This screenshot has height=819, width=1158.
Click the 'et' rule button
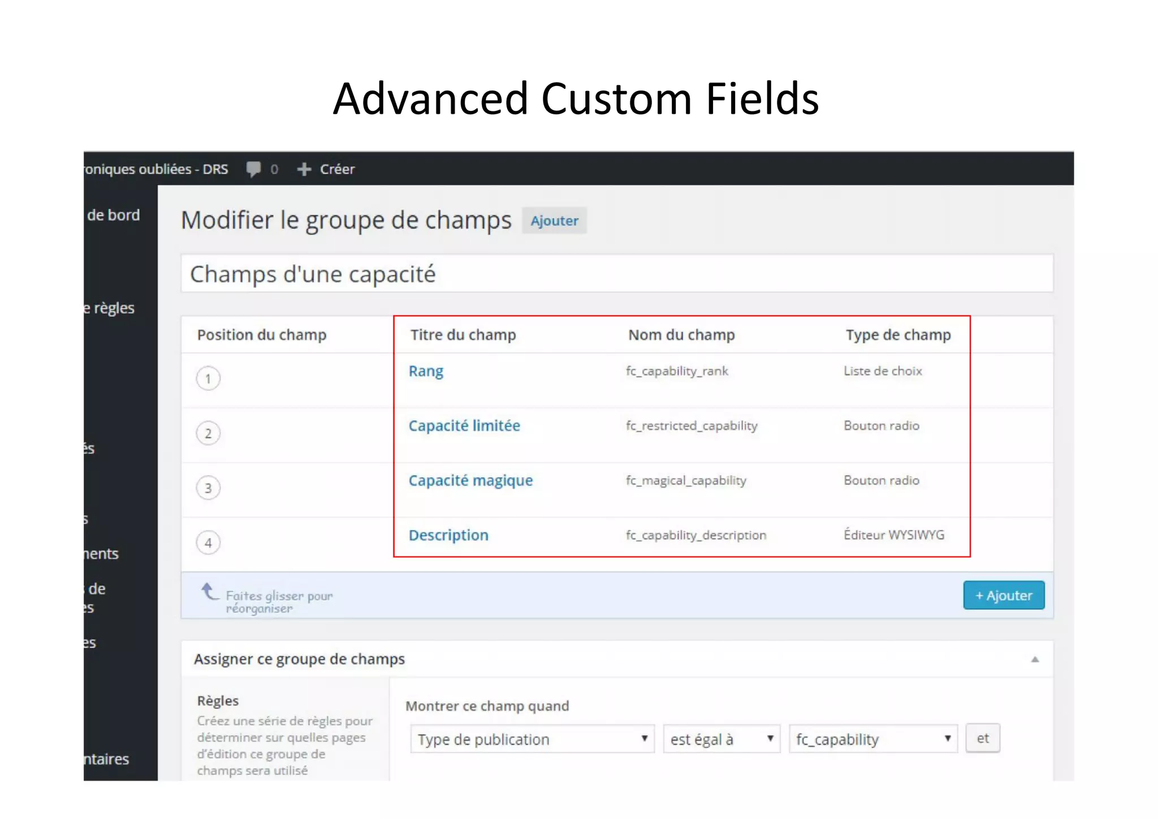pyautogui.click(x=983, y=738)
